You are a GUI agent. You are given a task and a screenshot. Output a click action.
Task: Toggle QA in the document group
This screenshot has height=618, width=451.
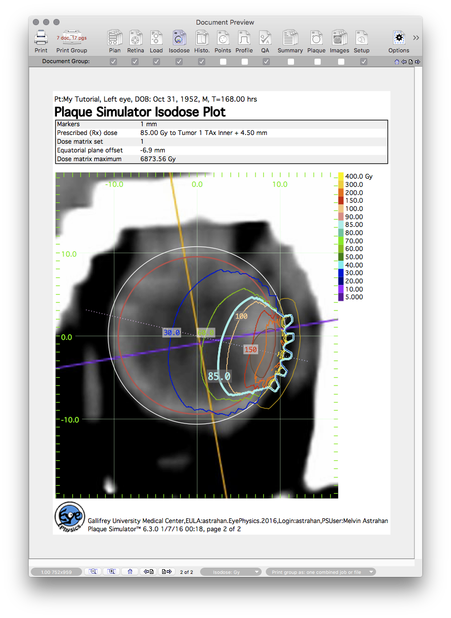266,62
